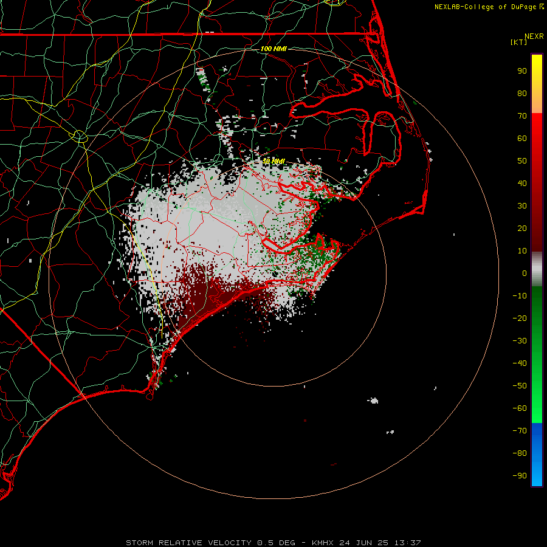Click the positive 80 value on the velocity scale

[522, 94]
